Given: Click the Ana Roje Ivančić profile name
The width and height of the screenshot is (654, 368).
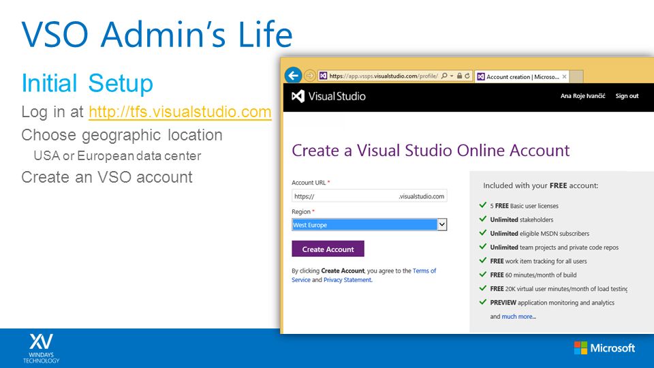Looking at the screenshot, I should [582, 96].
